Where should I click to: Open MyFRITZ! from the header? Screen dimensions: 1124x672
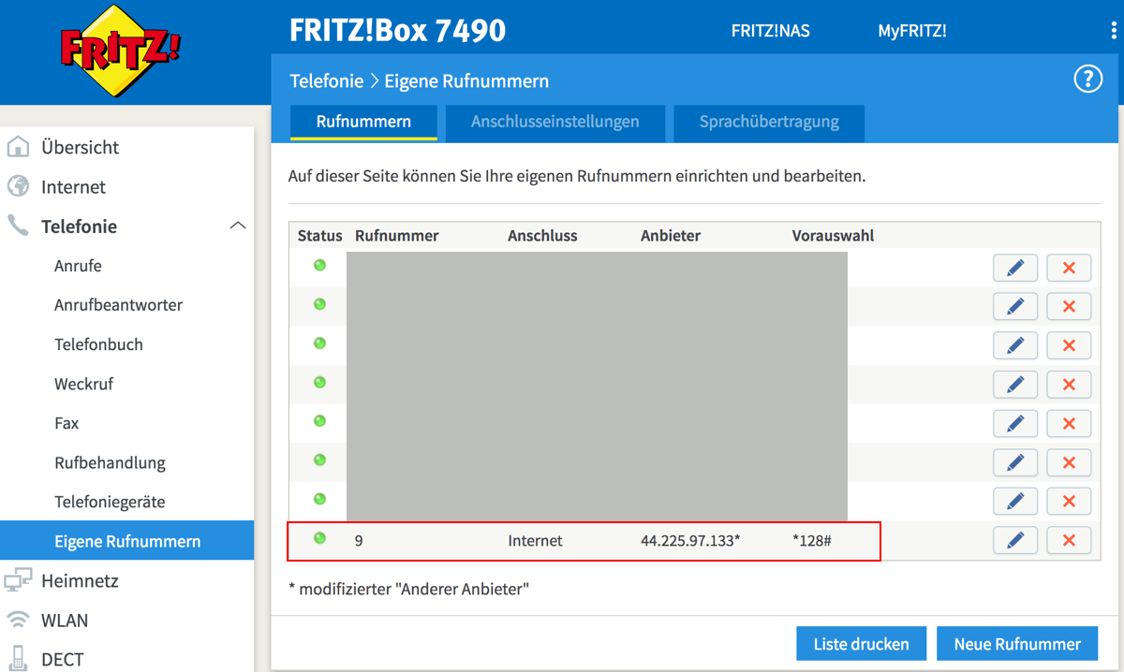(911, 31)
